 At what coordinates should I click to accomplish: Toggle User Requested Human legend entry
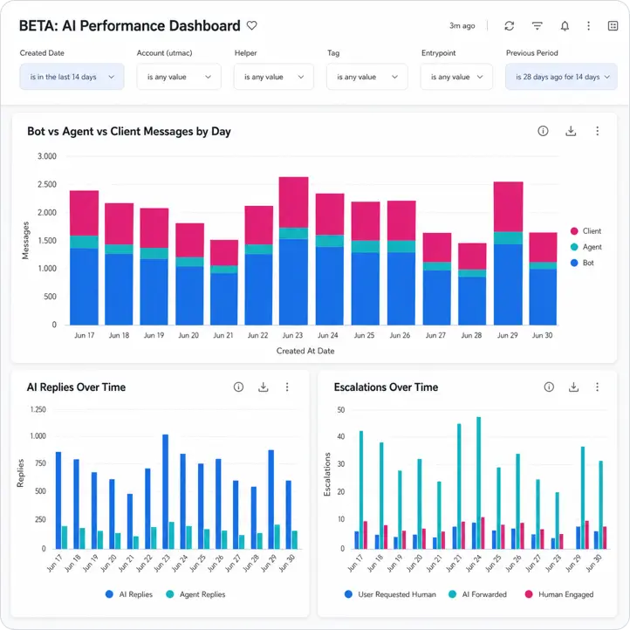[390, 594]
